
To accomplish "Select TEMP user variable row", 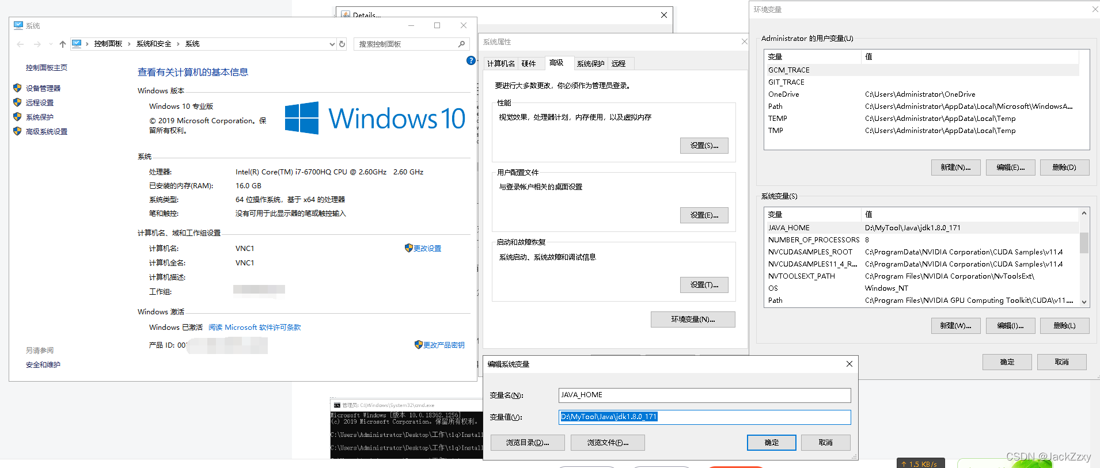I will pos(923,119).
